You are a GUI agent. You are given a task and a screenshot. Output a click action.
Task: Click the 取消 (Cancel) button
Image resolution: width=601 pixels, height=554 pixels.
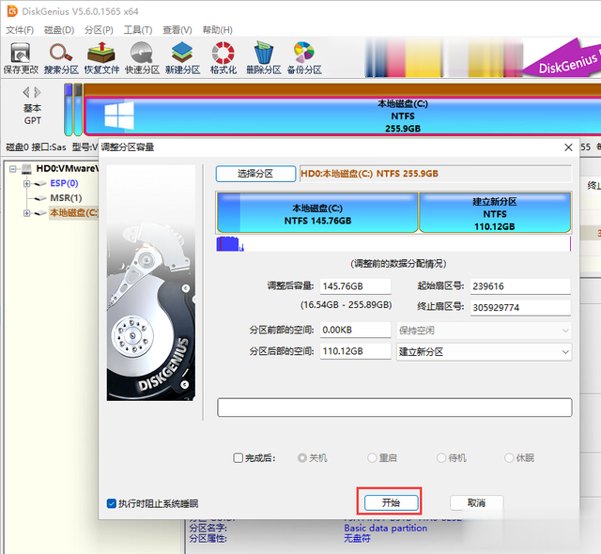tap(476, 502)
